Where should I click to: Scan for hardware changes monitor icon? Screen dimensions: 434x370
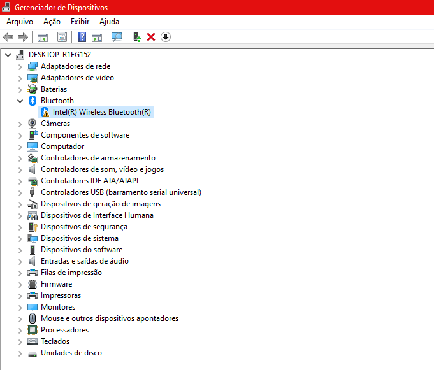[x=117, y=37]
